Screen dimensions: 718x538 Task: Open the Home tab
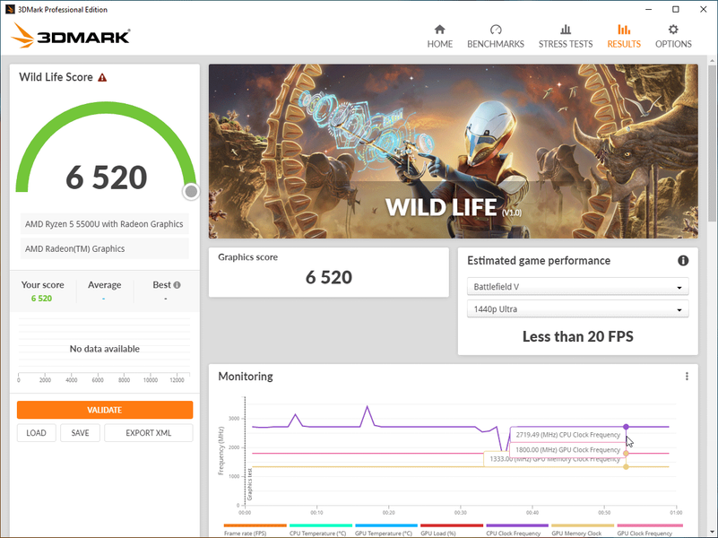[x=439, y=37]
